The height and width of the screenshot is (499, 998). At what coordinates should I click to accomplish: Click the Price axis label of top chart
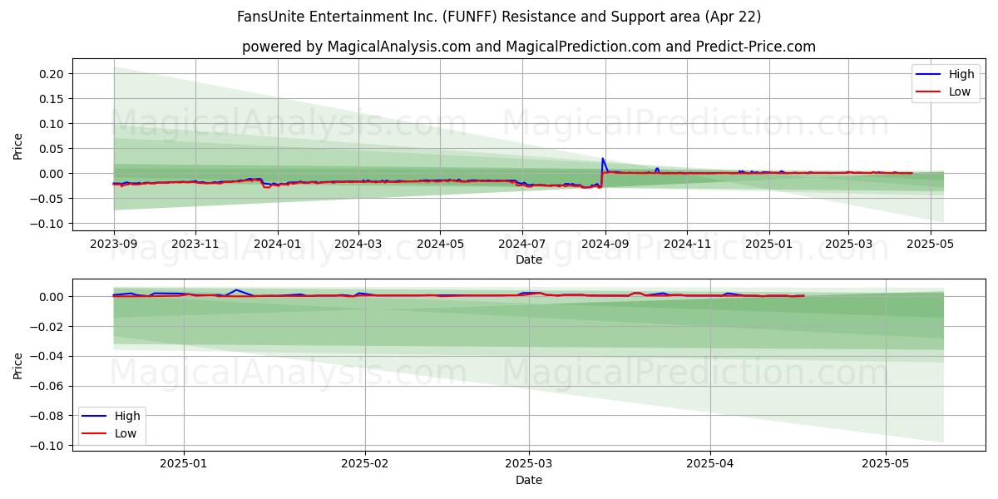[x=18, y=145]
